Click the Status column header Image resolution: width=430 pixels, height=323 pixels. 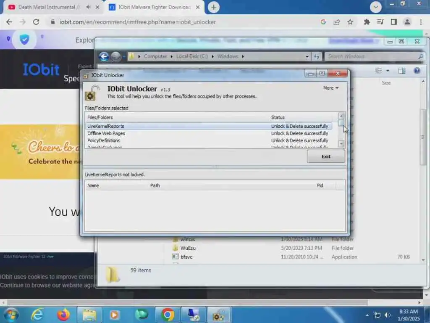click(x=278, y=117)
